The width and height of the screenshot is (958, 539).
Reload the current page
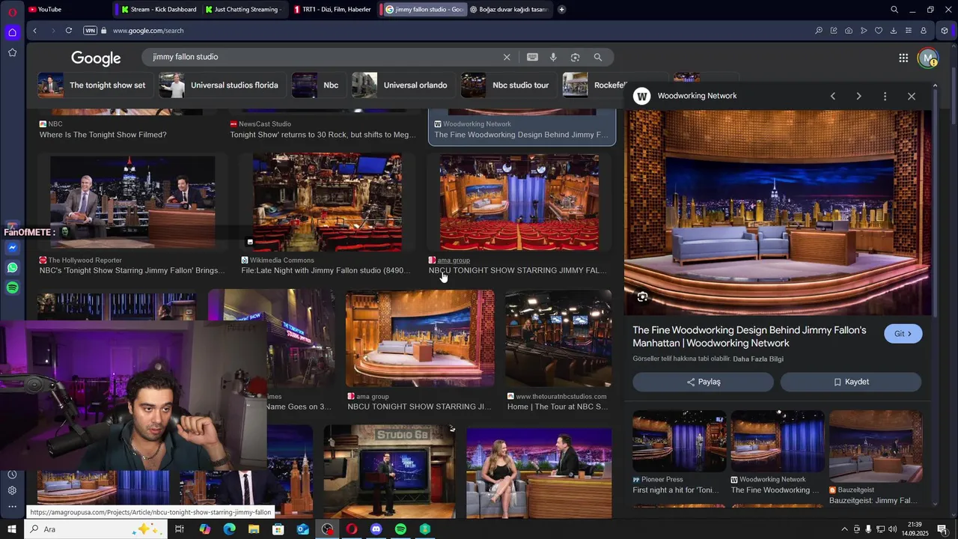pyautogui.click(x=68, y=31)
